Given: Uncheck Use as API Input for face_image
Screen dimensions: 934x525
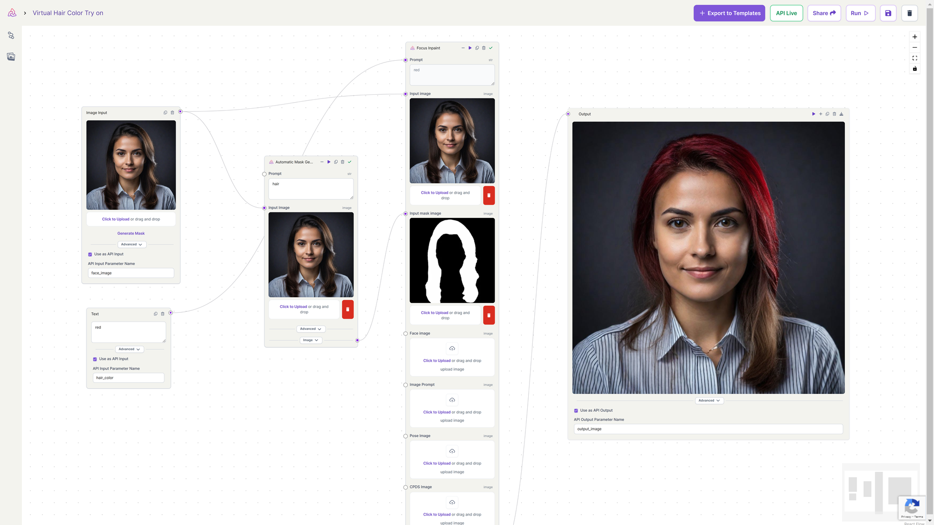Looking at the screenshot, I should (90, 254).
